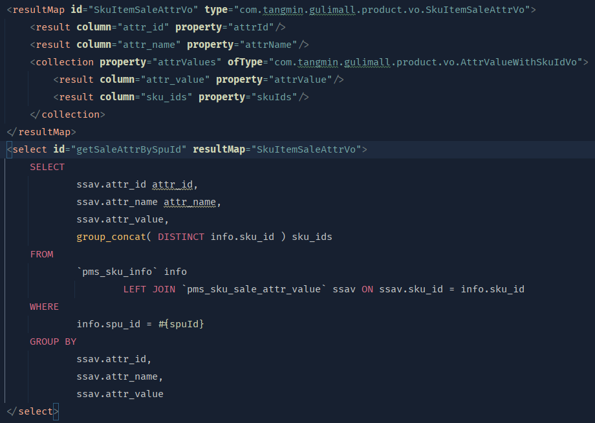Click the closing select tag bracket

click(x=55, y=411)
